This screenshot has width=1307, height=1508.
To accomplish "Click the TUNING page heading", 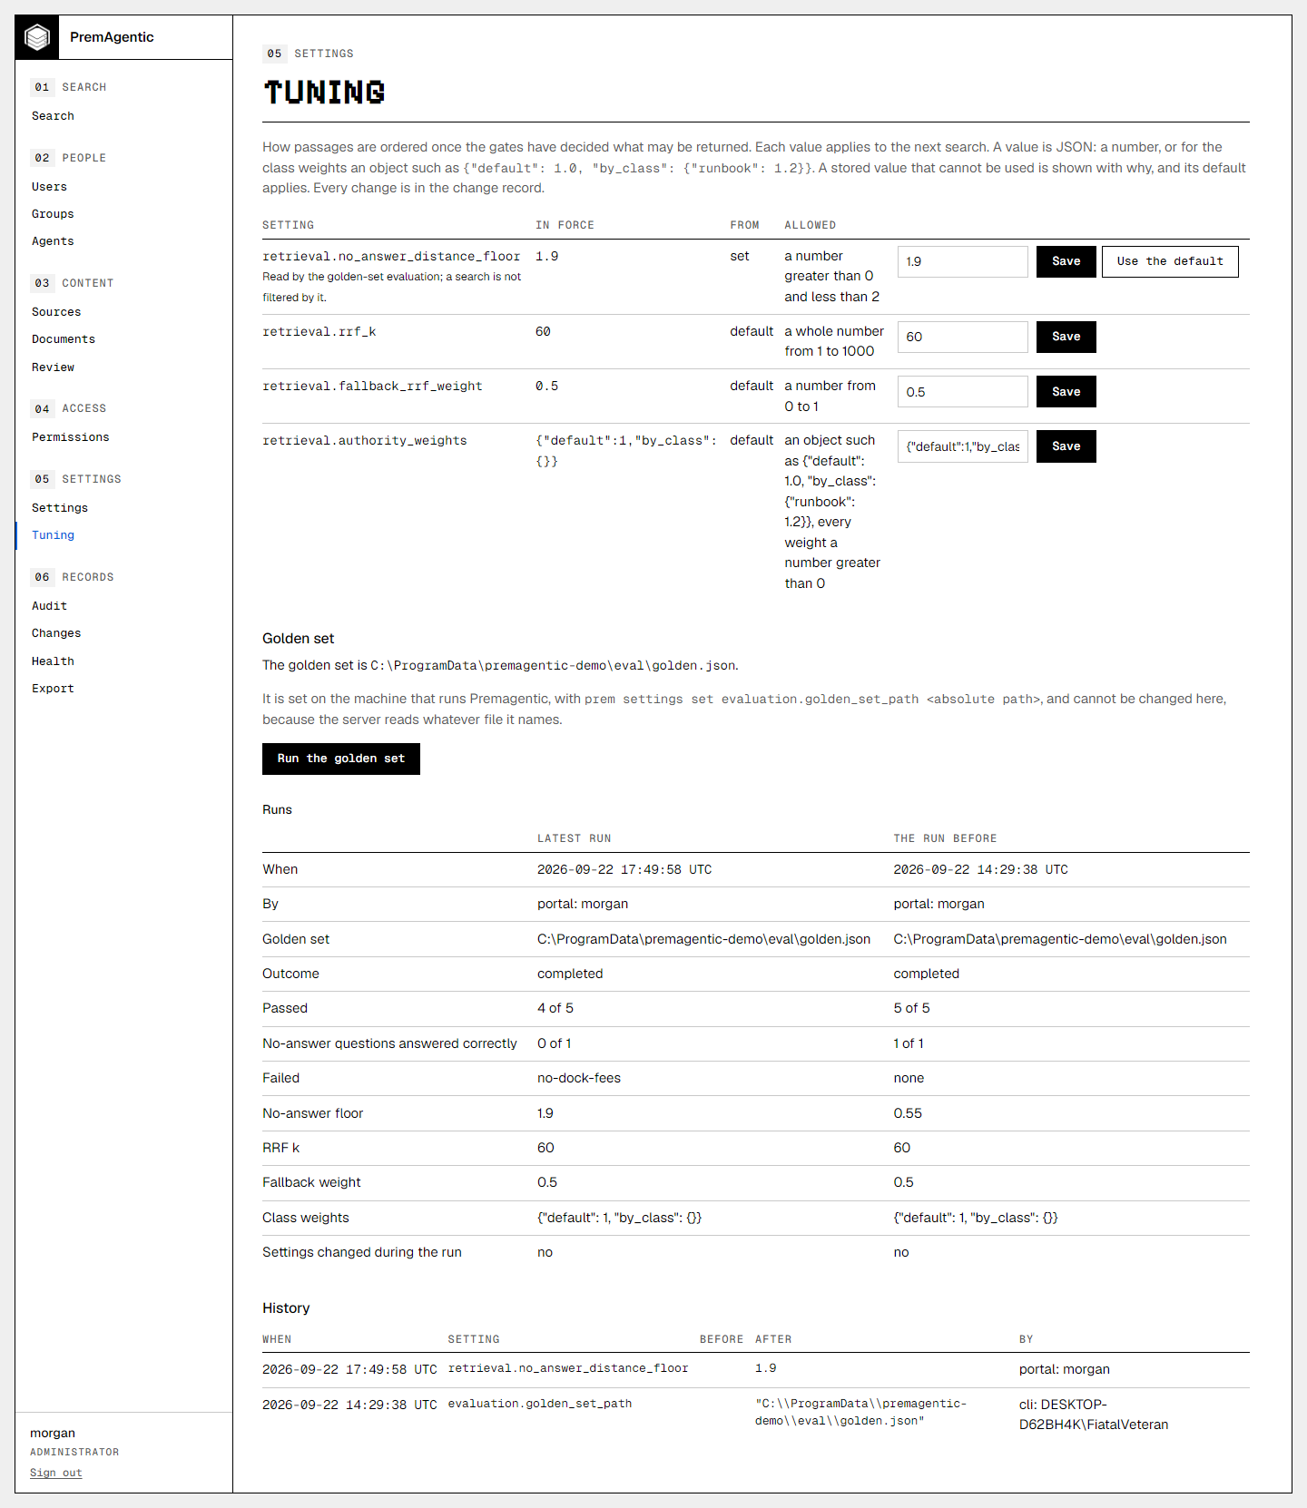I will [x=324, y=92].
